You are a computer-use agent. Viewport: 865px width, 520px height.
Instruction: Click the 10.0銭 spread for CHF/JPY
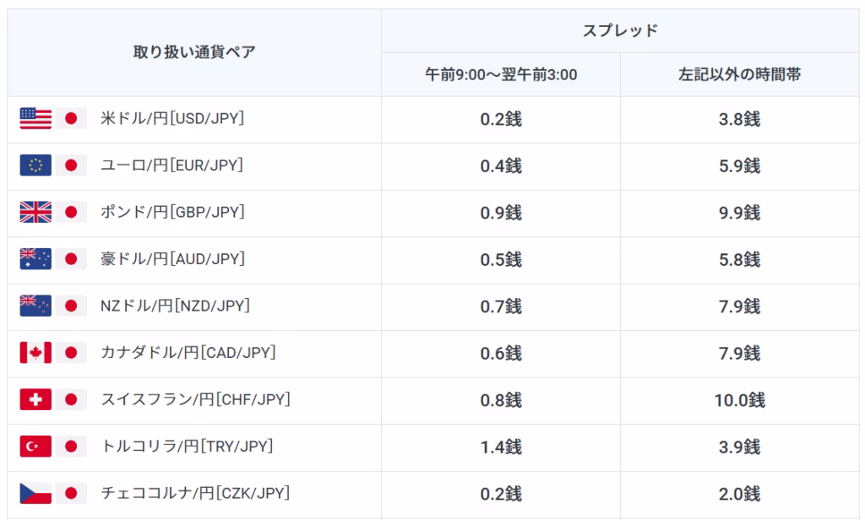pos(739,399)
